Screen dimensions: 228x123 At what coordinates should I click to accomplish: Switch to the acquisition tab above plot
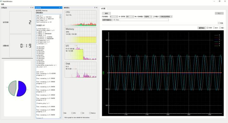(x=103, y=8)
